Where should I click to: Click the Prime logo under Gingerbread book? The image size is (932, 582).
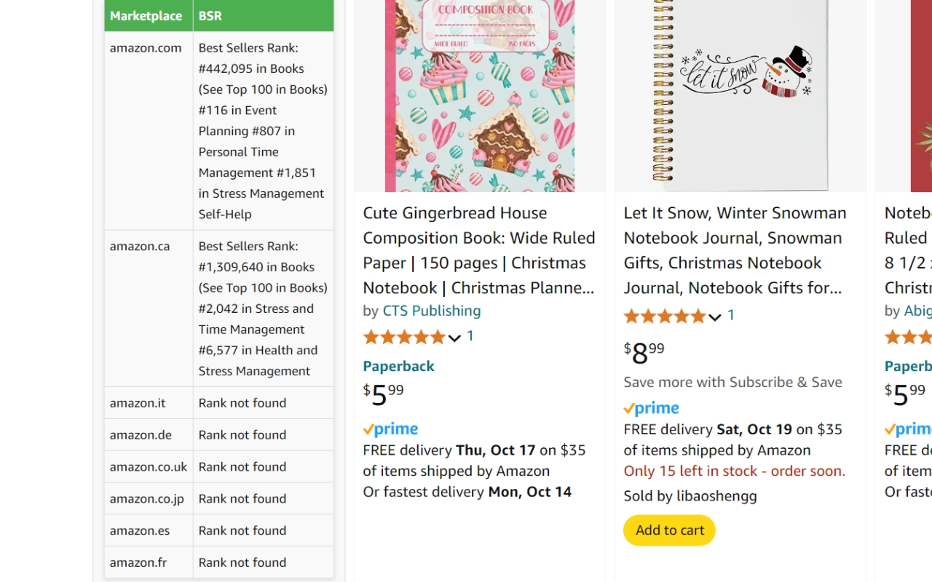tap(390, 429)
